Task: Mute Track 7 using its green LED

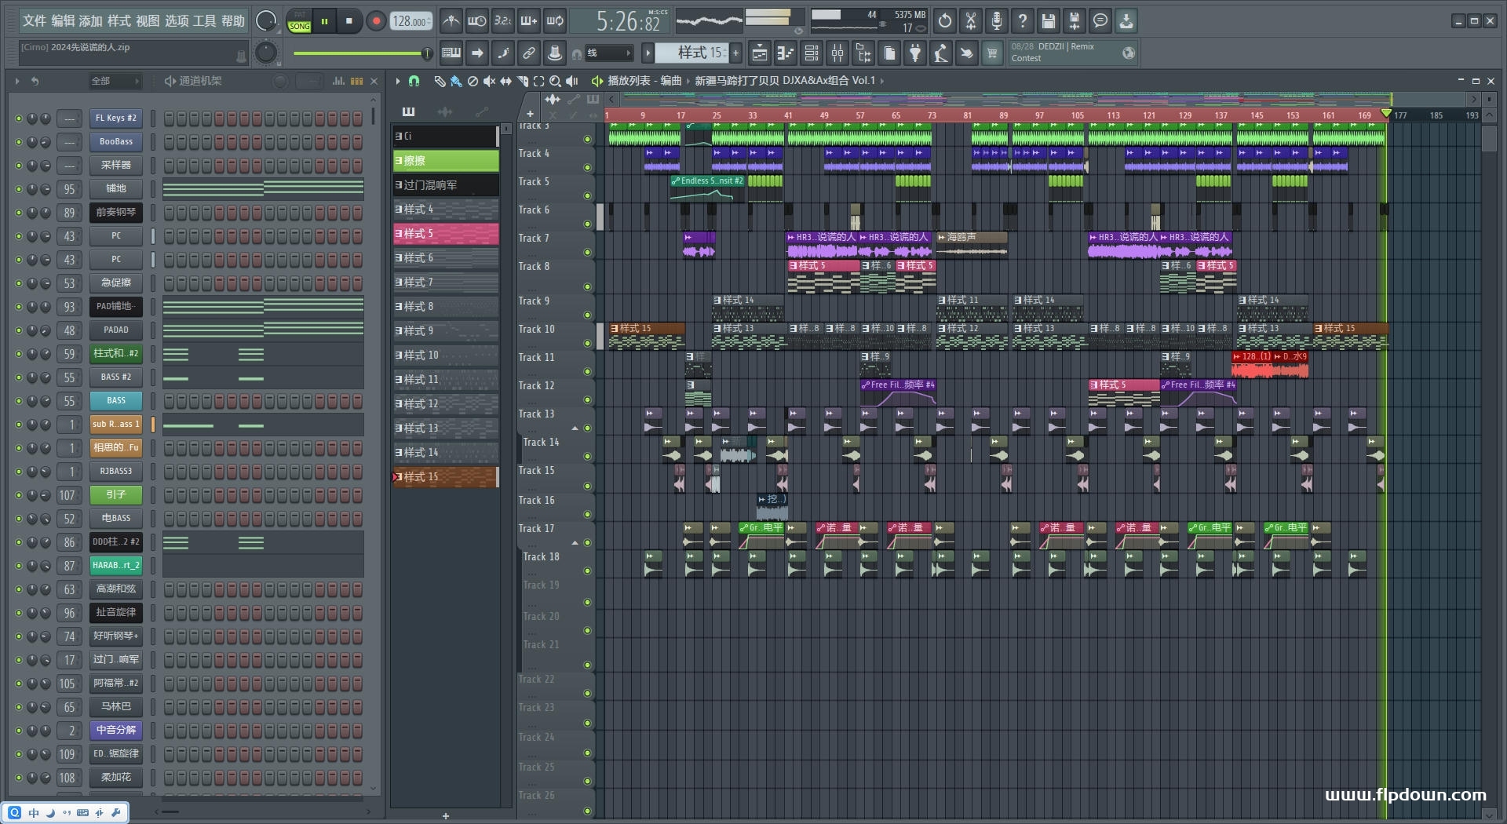Action: coord(587,253)
